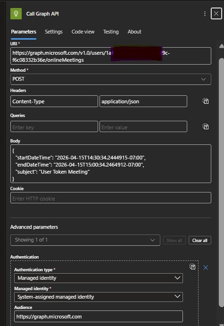Click the "subject": "User Token Meeting" line

point(53,172)
